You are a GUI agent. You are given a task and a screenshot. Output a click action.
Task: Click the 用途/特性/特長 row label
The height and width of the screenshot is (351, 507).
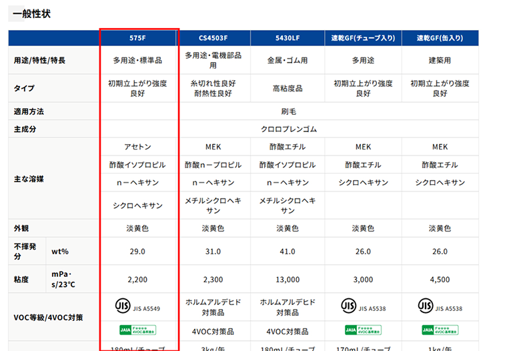[x=39, y=60]
